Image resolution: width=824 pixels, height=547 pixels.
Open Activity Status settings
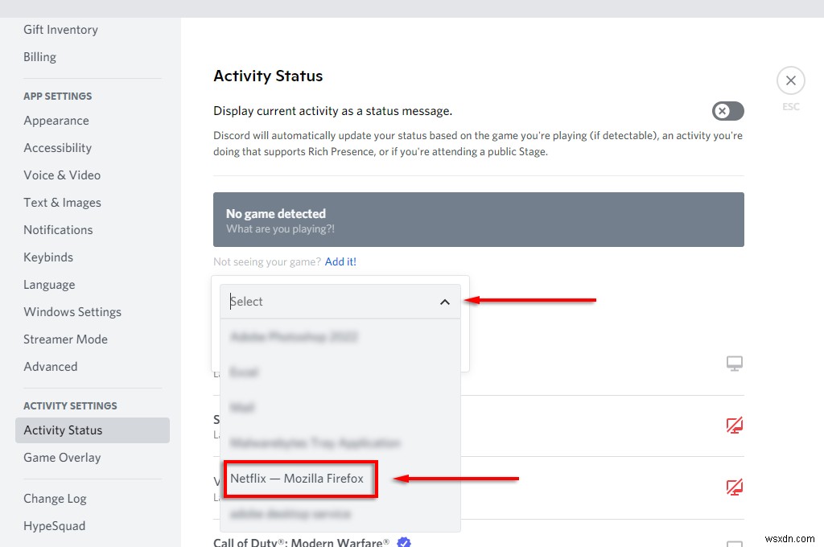point(62,430)
